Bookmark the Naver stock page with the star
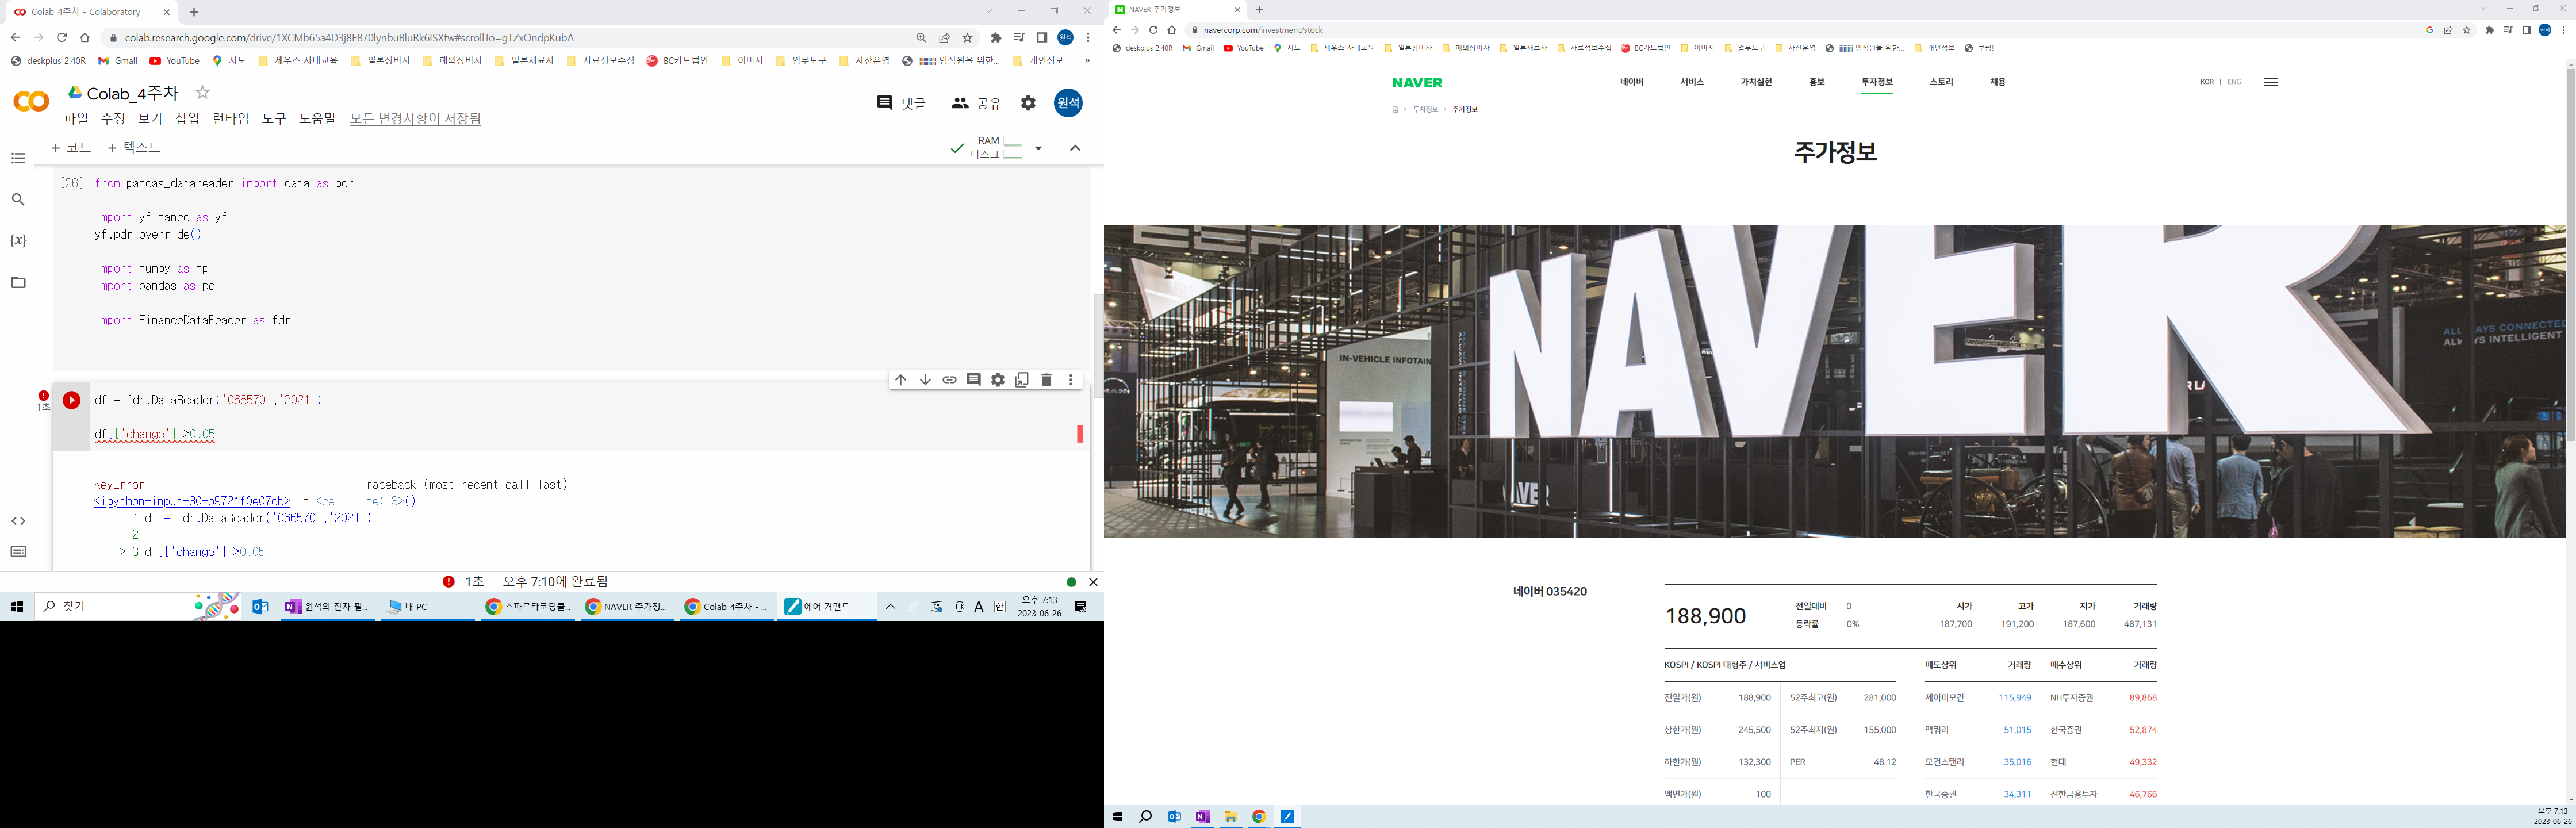Viewport: 2576px width, 828px height. [2467, 30]
